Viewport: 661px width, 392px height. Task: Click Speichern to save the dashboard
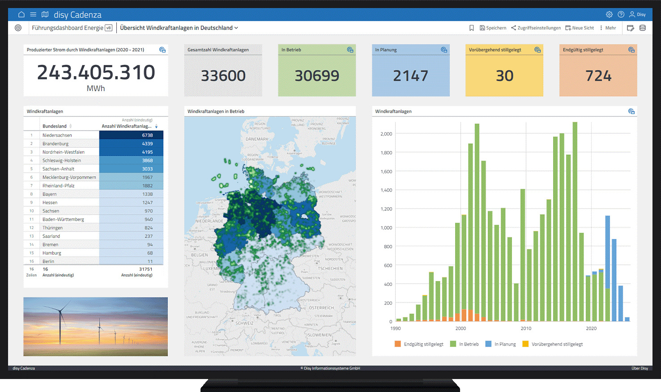[493, 28]
